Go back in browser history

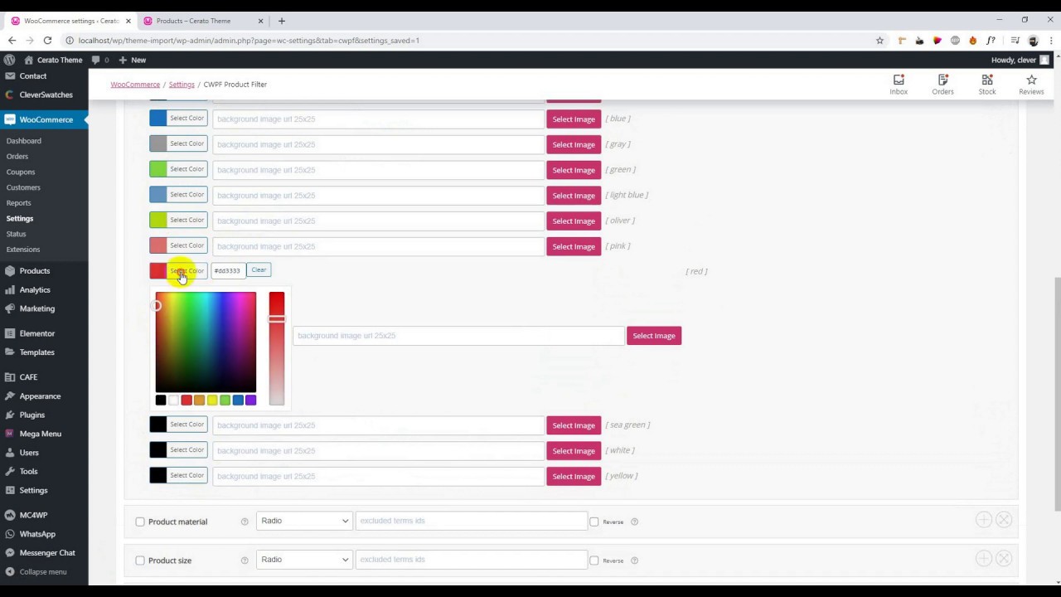(12, 41)
